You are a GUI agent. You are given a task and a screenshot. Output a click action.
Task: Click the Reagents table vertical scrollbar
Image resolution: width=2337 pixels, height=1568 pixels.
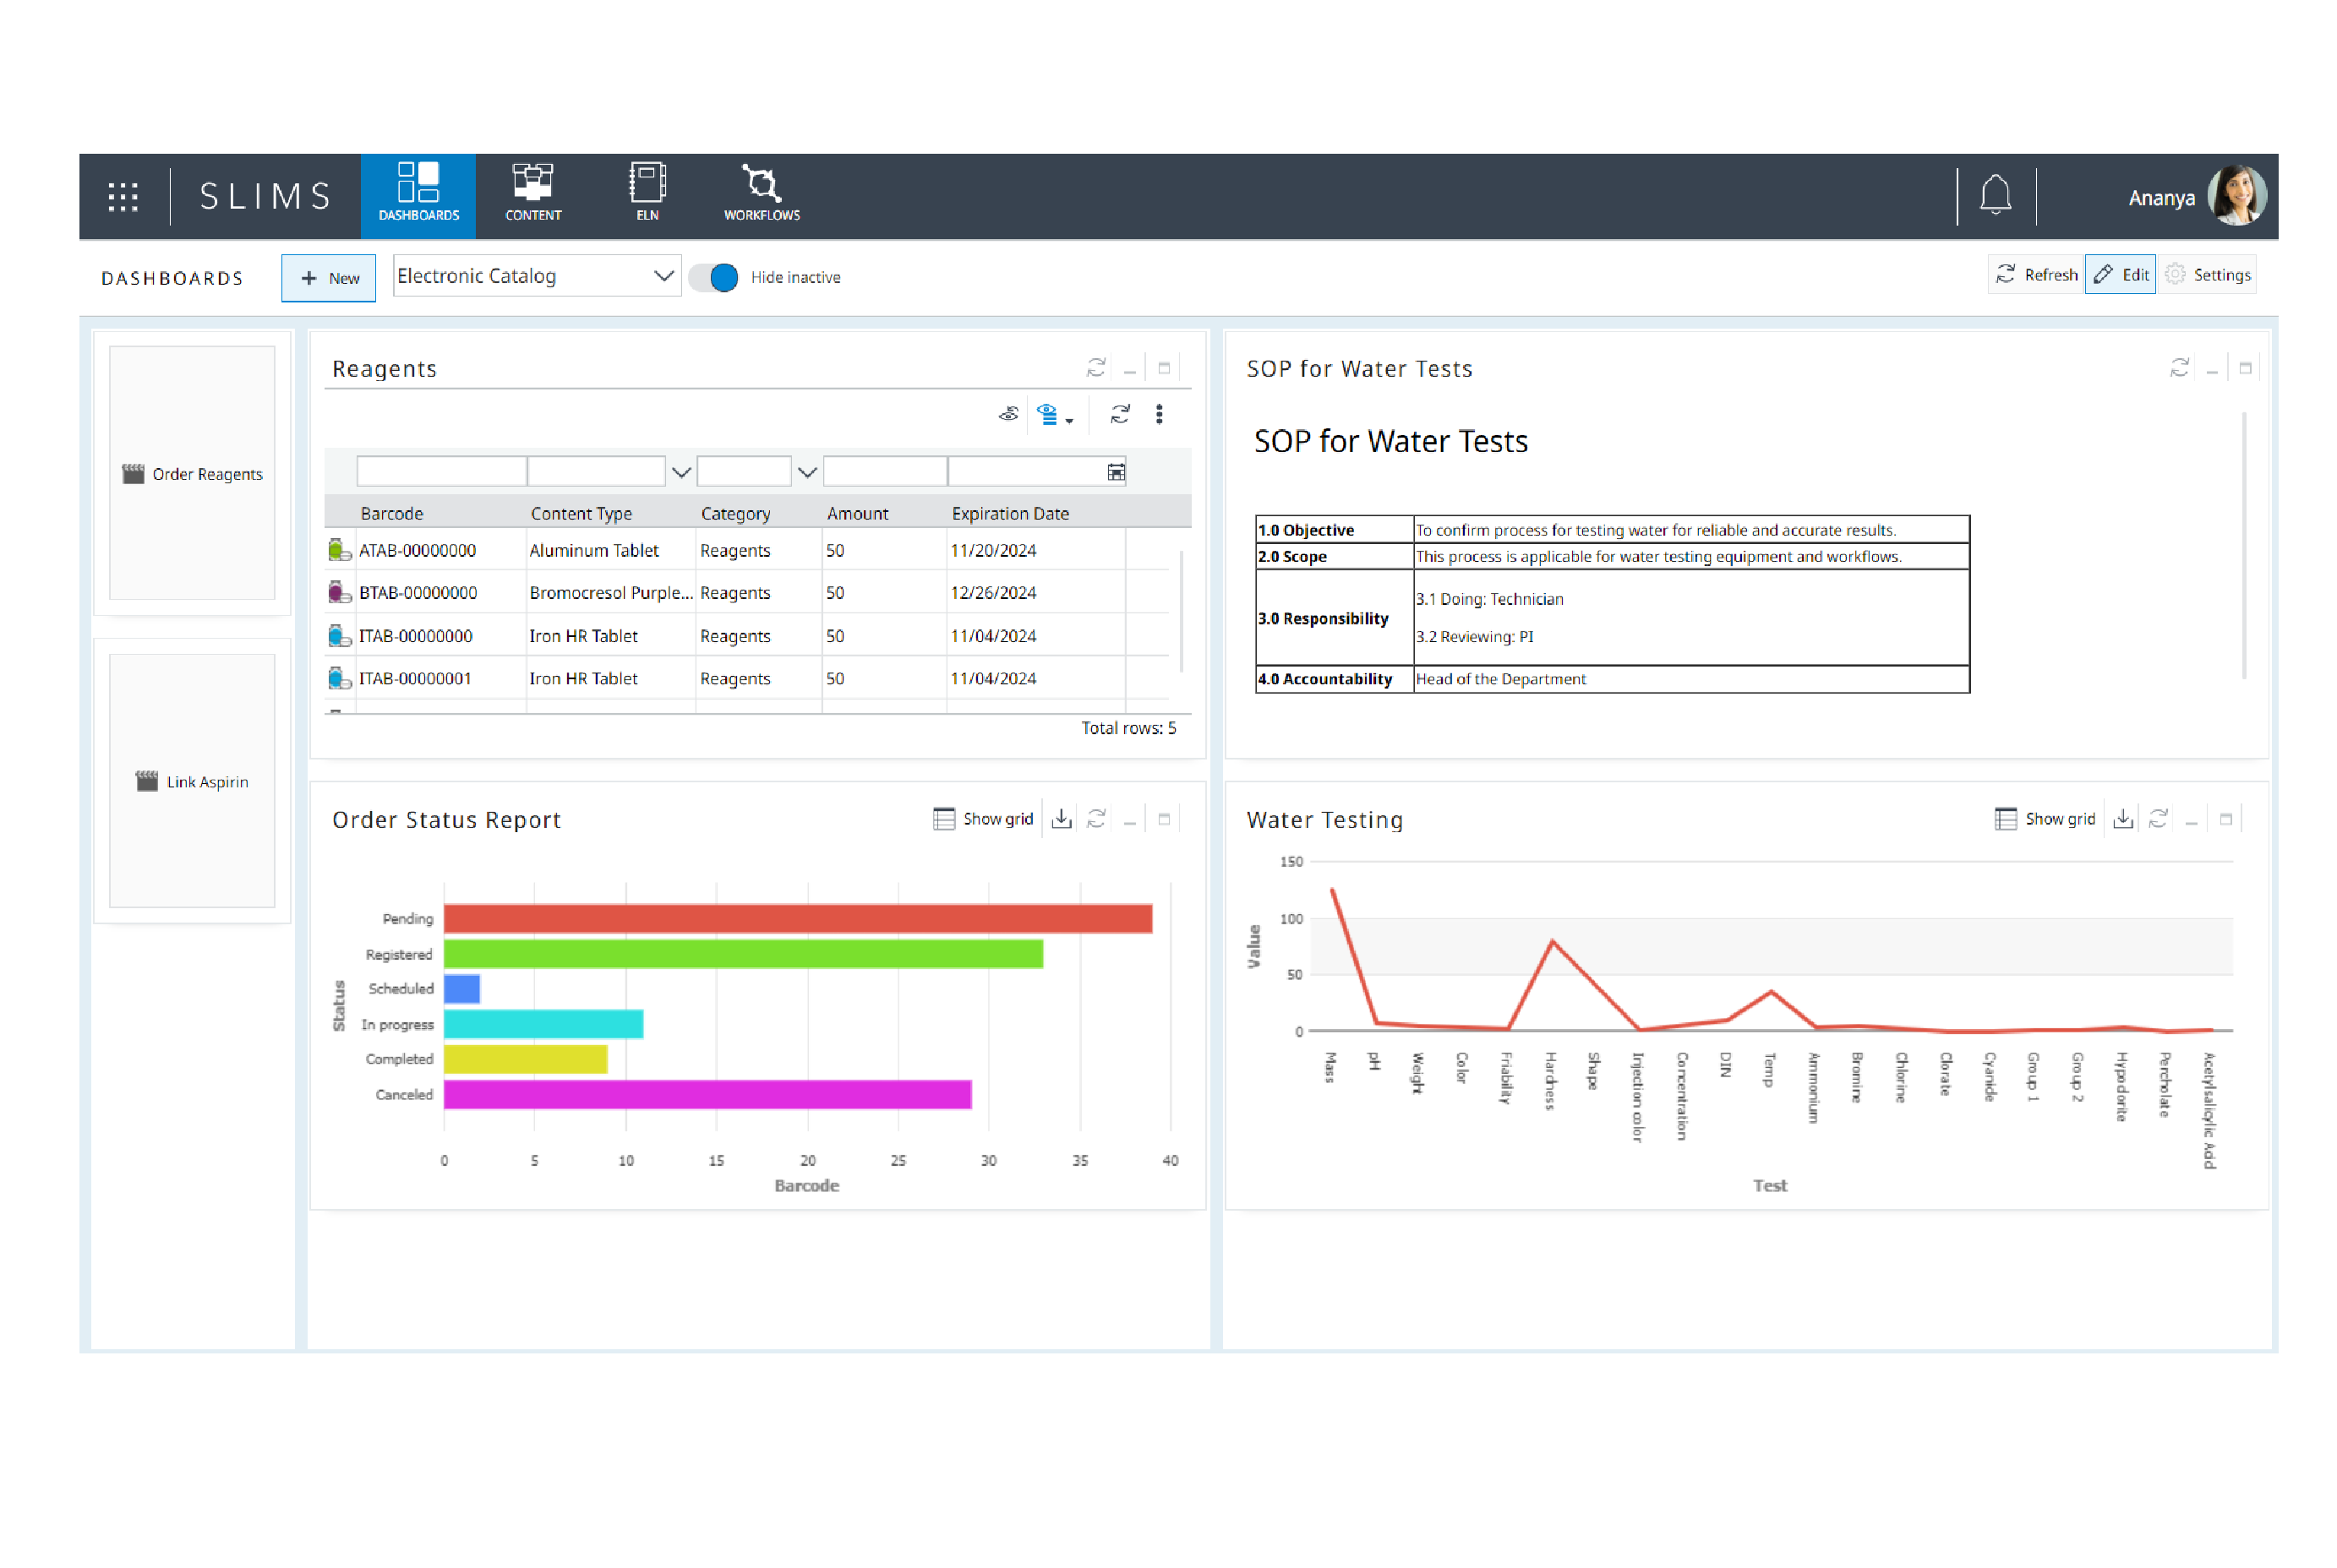tap(1182, 611)
